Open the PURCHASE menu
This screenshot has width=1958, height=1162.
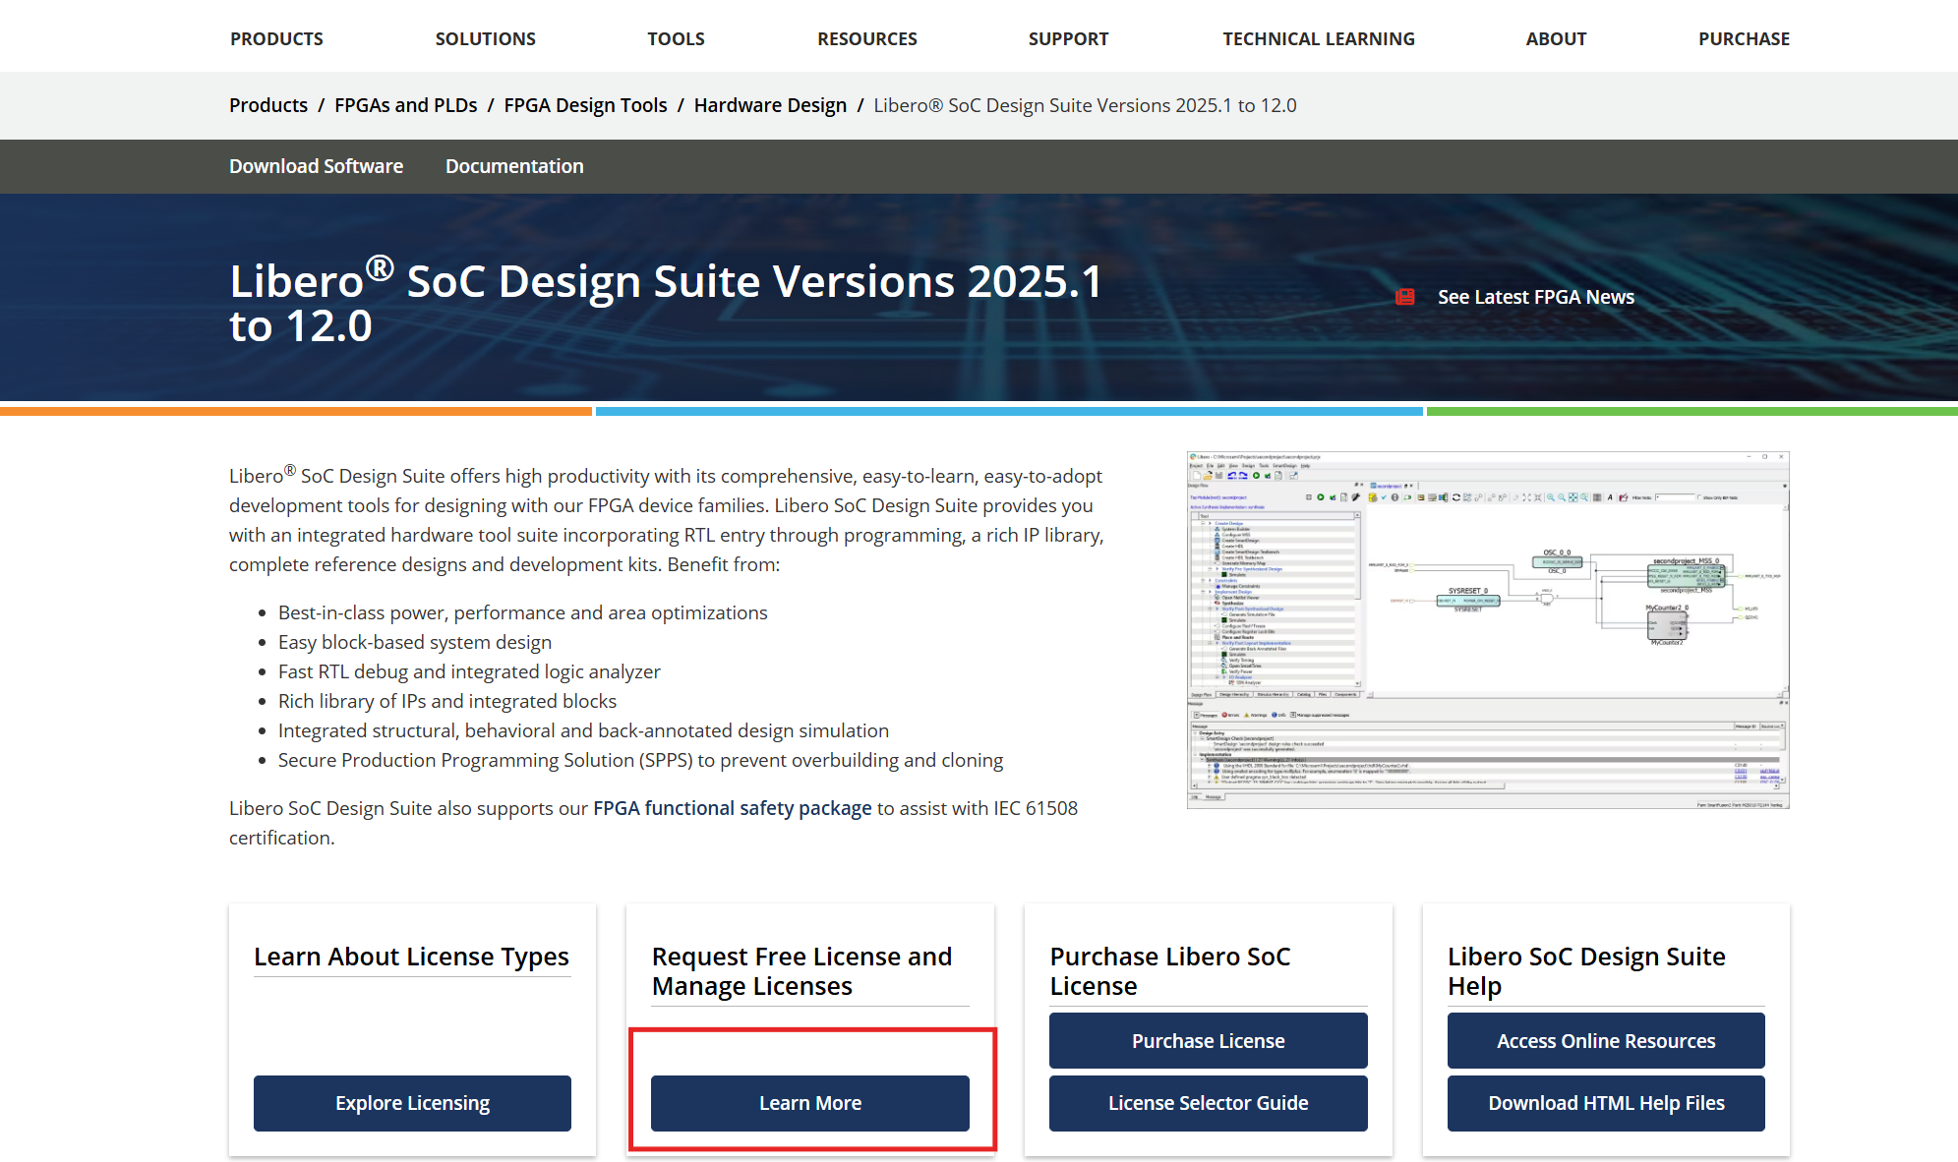point(1744,38)
